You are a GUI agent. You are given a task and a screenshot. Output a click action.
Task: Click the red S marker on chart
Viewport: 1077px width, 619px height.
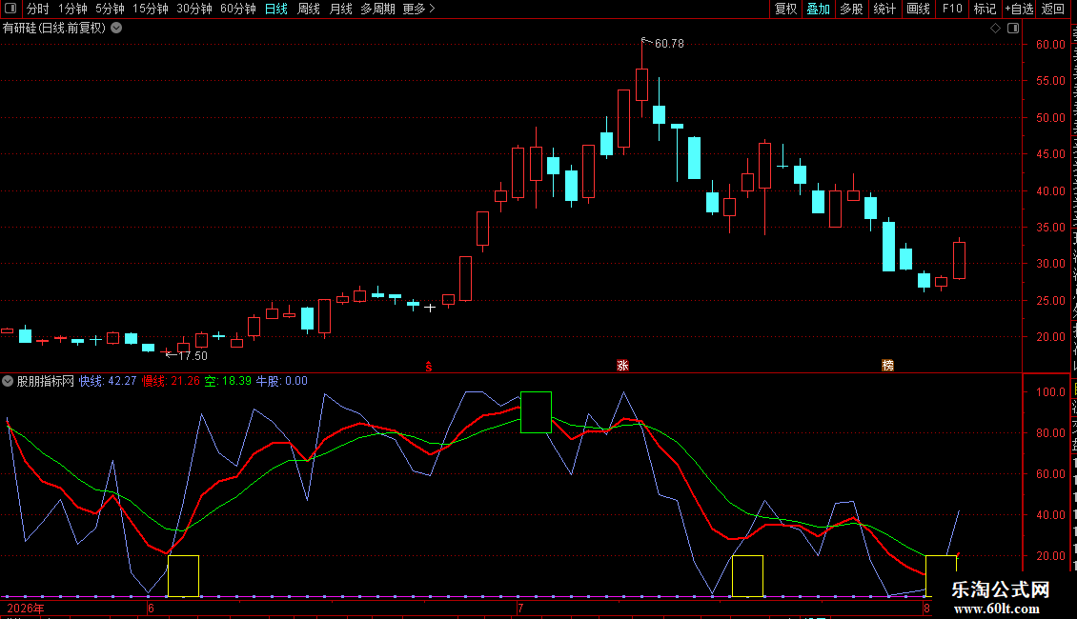tap(429, 368)
